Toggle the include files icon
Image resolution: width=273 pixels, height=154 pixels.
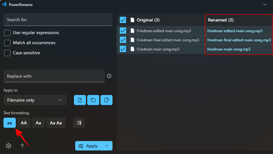[80, 100]
